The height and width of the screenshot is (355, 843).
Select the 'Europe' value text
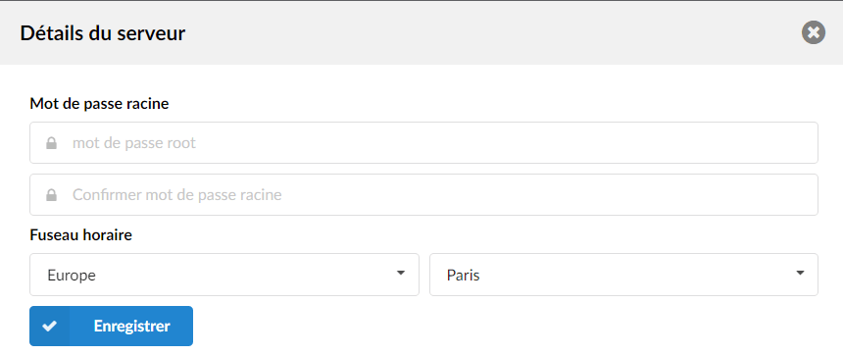pyautogui.click(x=72, y=276)
